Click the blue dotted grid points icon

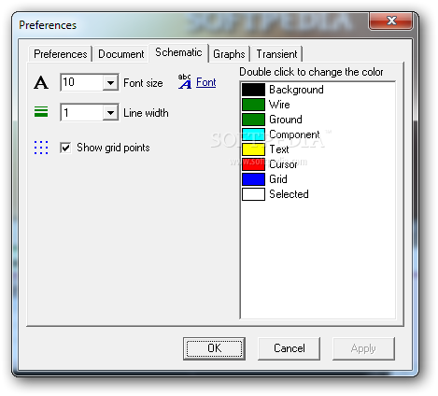click(x=41, y=148)
